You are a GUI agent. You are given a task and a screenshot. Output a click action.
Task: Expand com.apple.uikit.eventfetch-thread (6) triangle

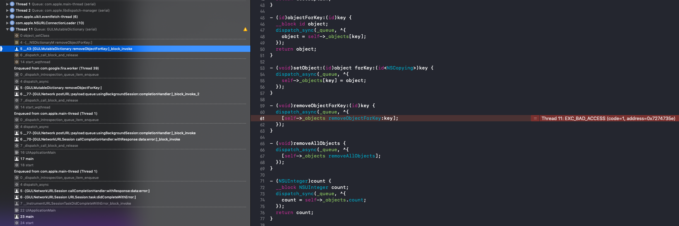click(x=7, y=17)
